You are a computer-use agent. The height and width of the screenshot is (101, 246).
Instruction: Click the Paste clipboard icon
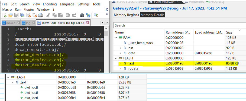pos(60,15)
